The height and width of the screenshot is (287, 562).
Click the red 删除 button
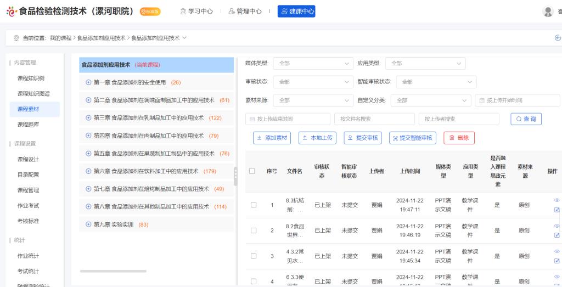[459, 138]
